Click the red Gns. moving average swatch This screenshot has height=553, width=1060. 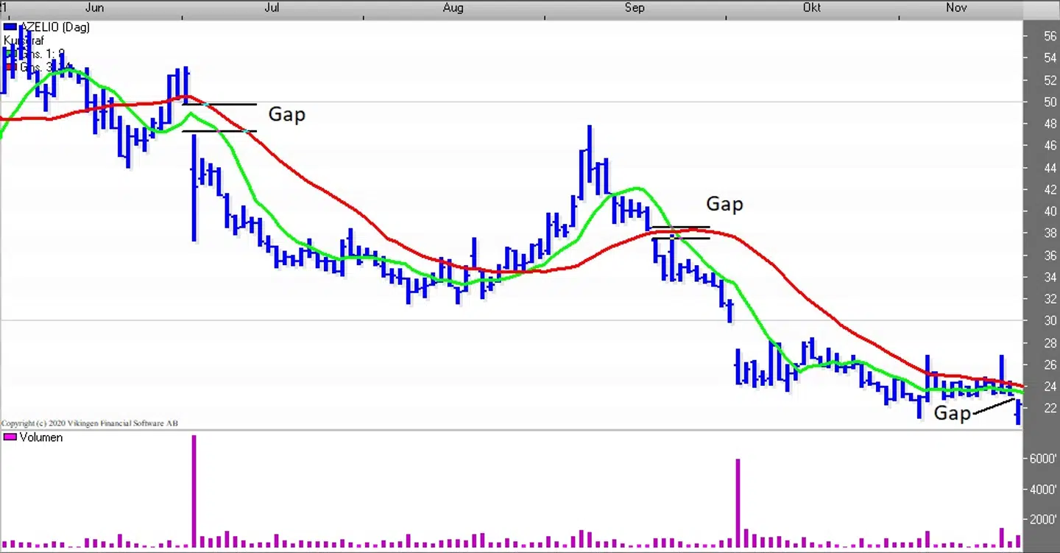click(10, 67)
